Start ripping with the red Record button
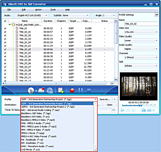161x152 pixels. [72, 91]
